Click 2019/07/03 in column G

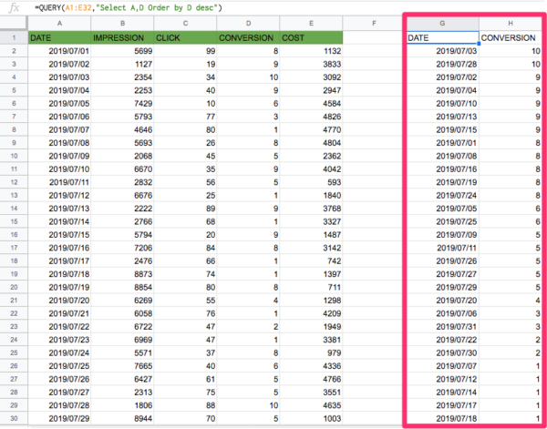(x=442, y=51)
